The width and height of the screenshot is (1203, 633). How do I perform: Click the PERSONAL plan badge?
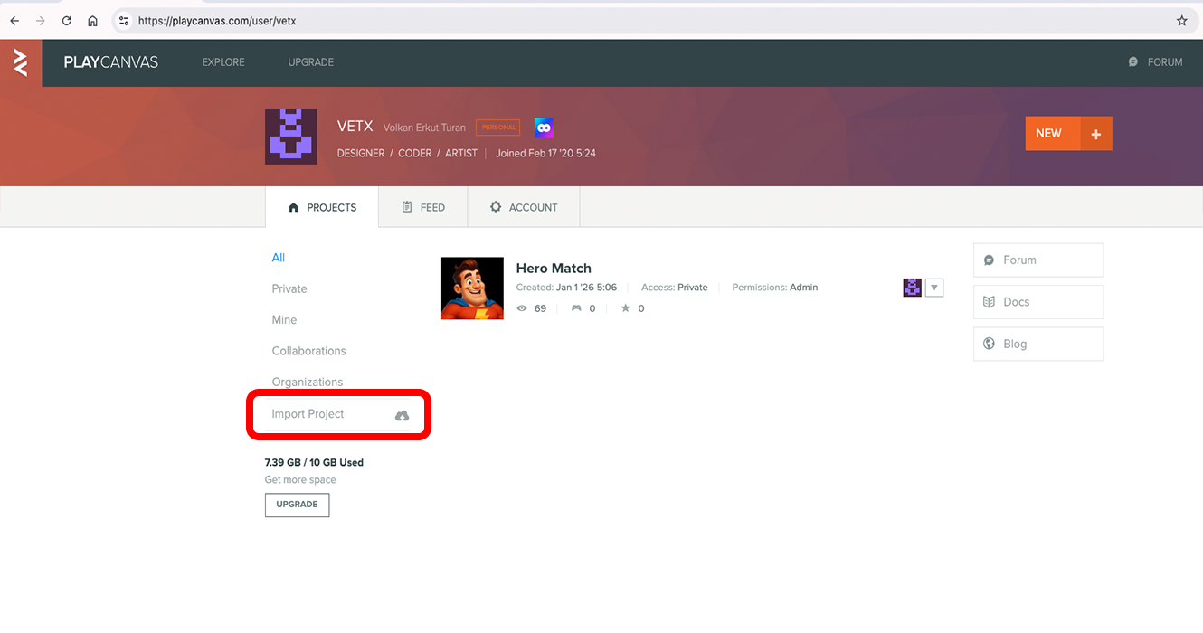pos(498,128)
